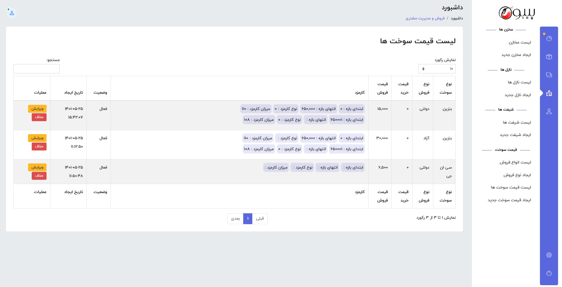Click the جستجو search input field
This screenshot has height=287, width=562.
pos(37,69)
